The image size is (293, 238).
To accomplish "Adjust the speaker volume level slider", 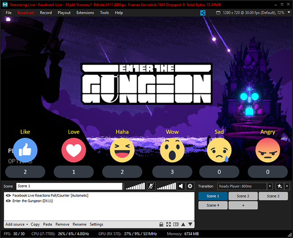I will pos(166,186).
